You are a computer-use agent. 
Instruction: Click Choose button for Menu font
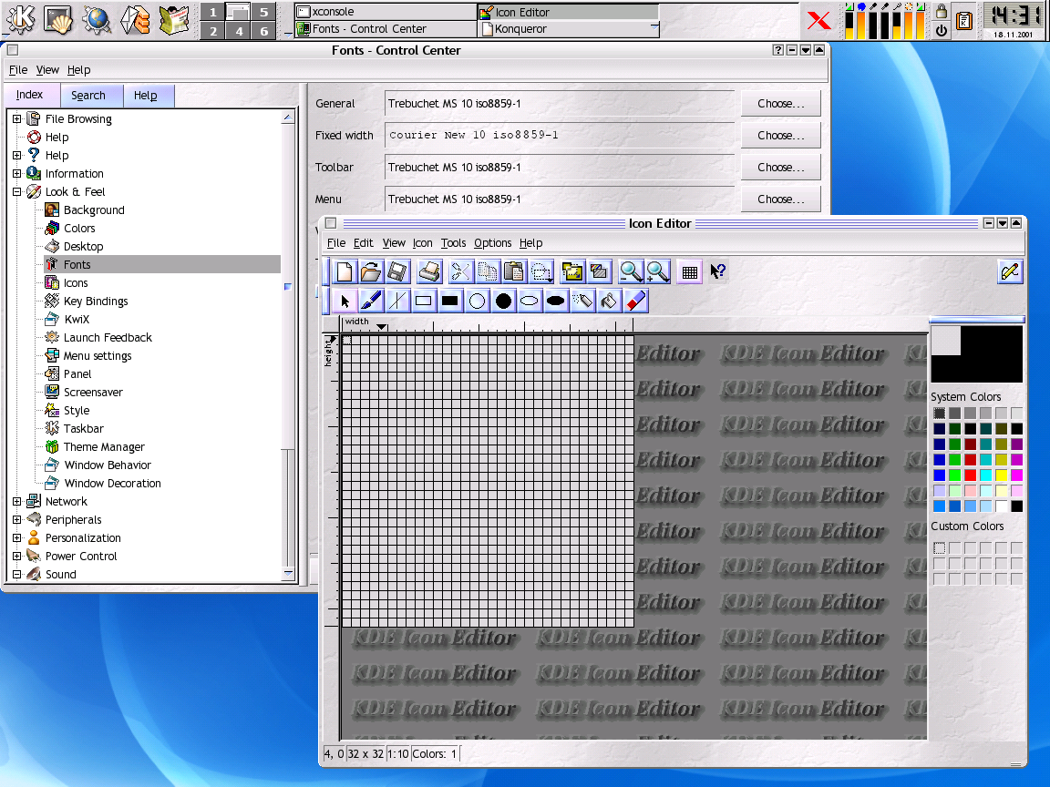point(781,199)
